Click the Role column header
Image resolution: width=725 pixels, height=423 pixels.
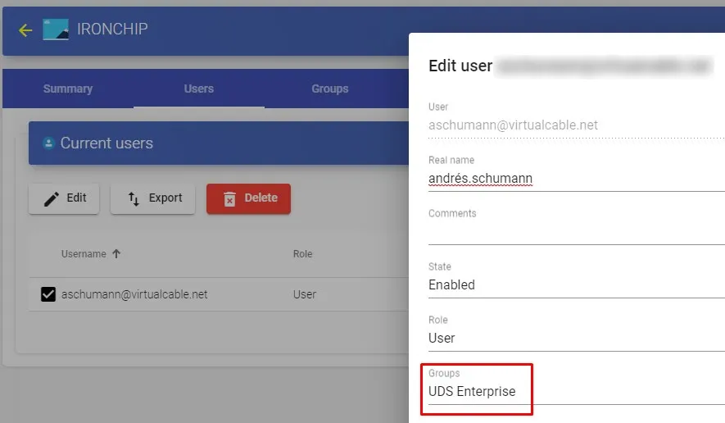(x=302, y=253)
